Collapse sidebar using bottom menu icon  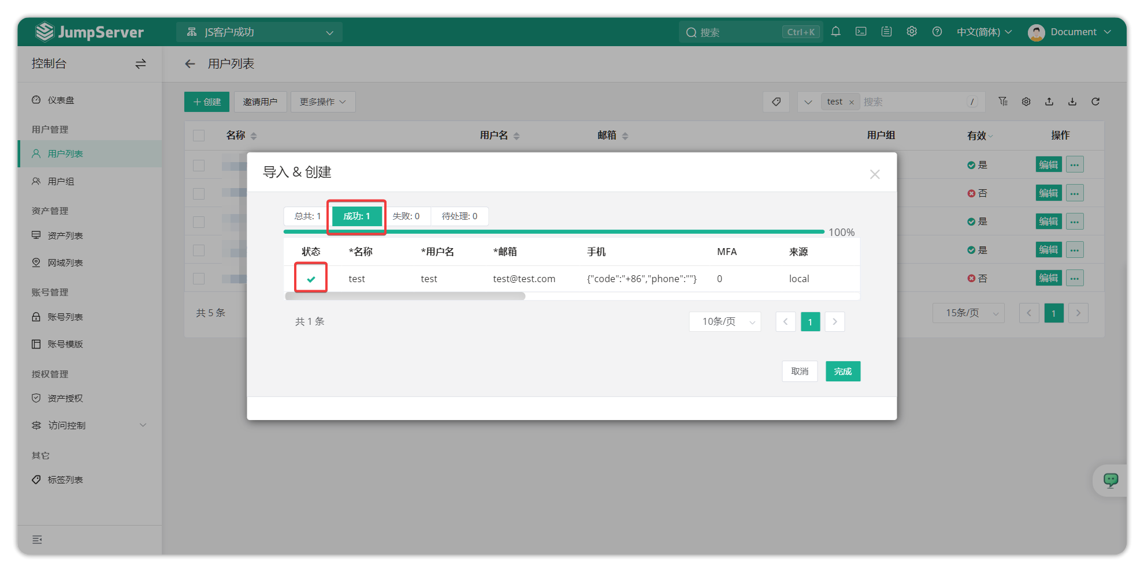[37, 539]
